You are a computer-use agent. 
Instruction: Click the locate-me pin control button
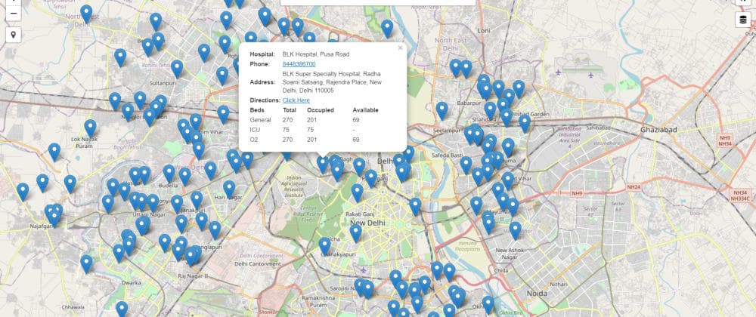tap(14, 35)
